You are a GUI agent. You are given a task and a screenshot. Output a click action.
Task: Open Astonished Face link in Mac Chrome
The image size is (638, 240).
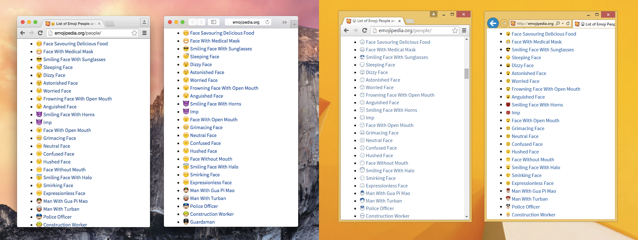point(60,83)
